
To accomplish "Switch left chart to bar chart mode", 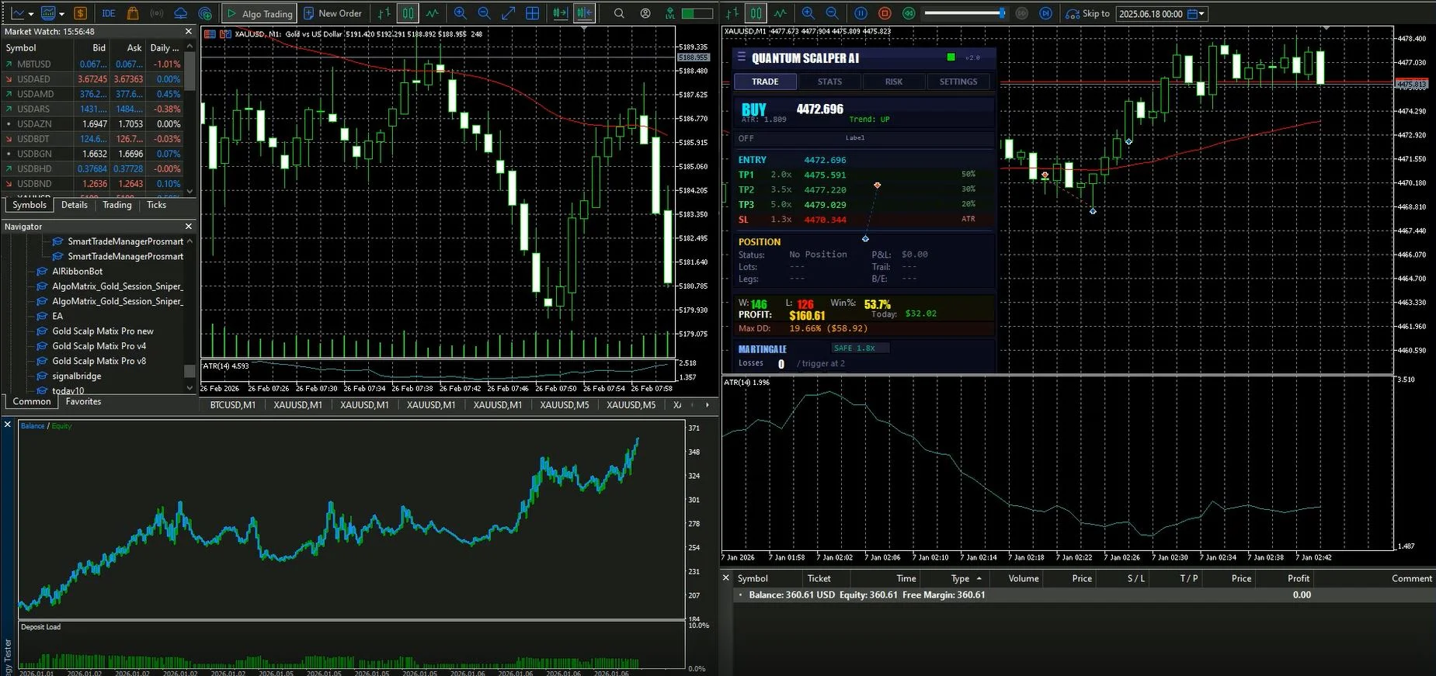I will [384, 13].
